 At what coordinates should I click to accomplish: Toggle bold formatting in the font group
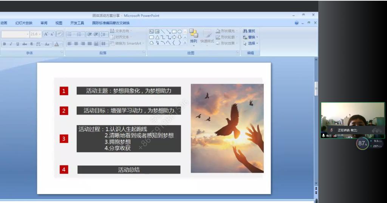5,44
